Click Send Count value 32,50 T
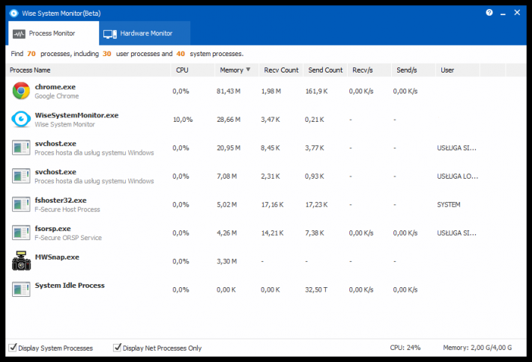This screenshot has height=362, width=532. pos(316,290)
